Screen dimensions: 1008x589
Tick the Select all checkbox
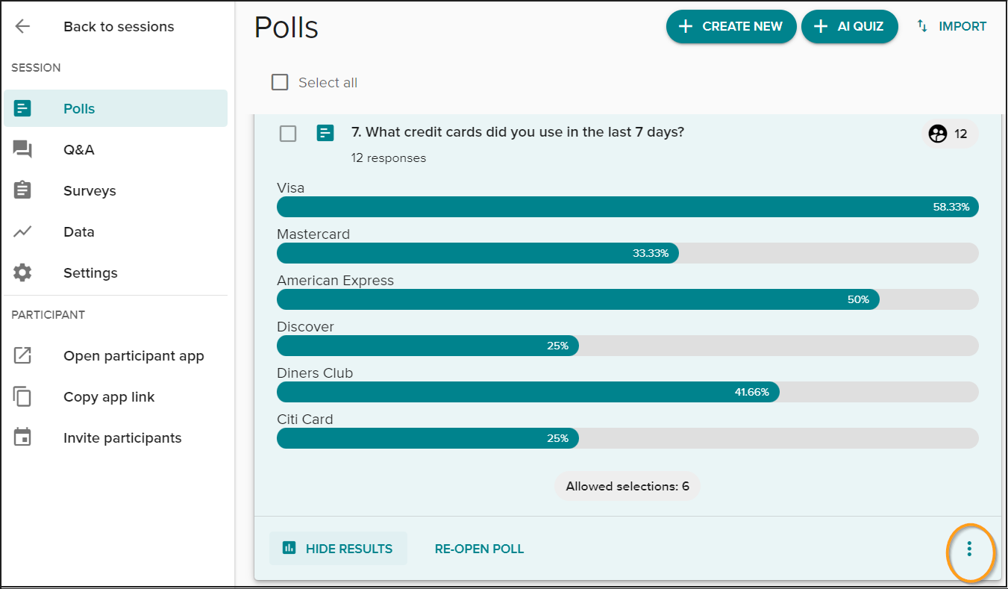point(280,82)
